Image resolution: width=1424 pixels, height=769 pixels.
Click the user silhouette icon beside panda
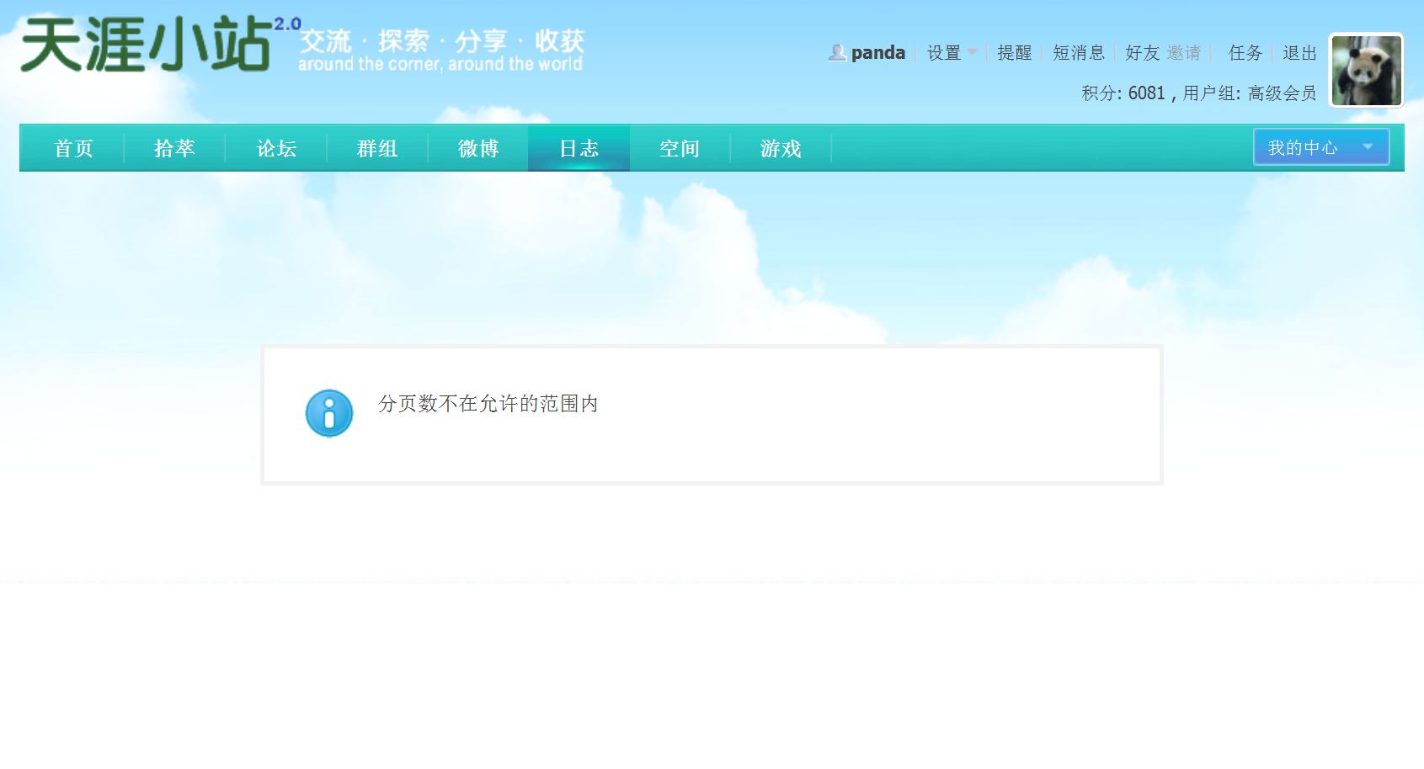click(x=836, y=53)
